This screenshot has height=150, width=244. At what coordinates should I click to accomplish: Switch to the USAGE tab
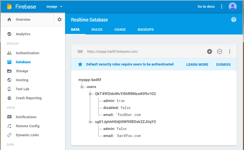(x=120, y=29)
